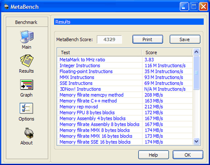Open the Main section computer icon
This screenshot has height=165, width=210.
point(27,37)
